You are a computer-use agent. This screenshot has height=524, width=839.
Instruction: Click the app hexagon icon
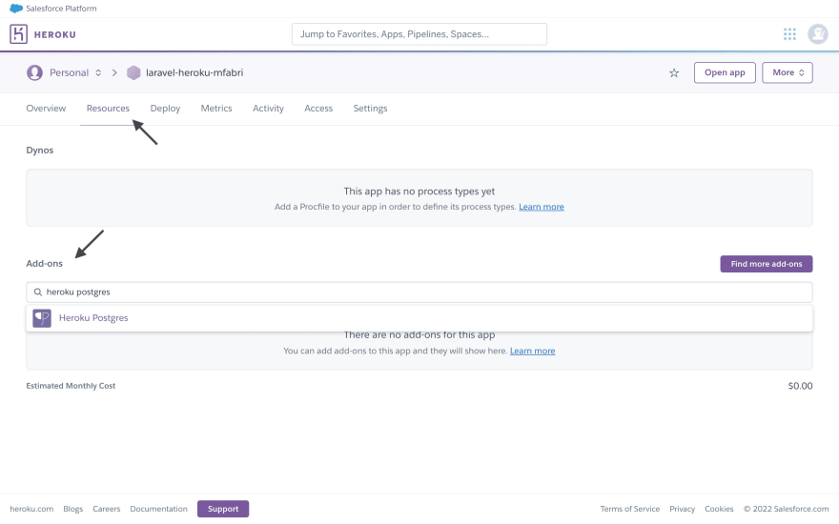(x=133, y=72)
